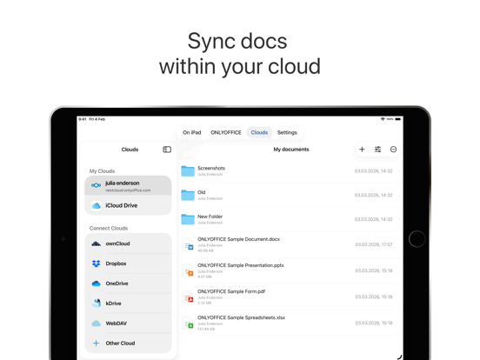
Task: Open ONLYOFFICE Sample Spreadsheets.xlsx
Action: [x=241, y=317]
